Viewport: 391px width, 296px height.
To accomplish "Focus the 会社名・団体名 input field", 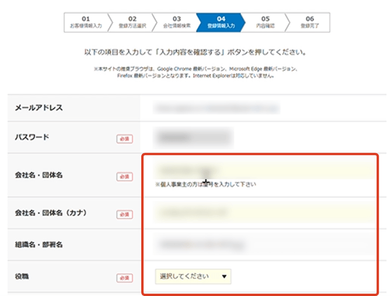I will coord(263,170).
